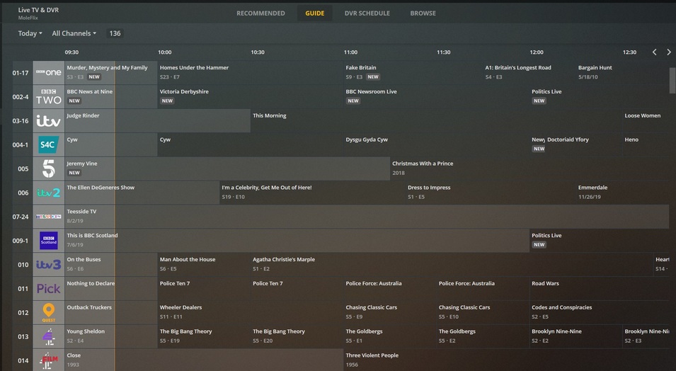
Task: Select the BBC Scotland channel logo
Action: pos(49,241)
